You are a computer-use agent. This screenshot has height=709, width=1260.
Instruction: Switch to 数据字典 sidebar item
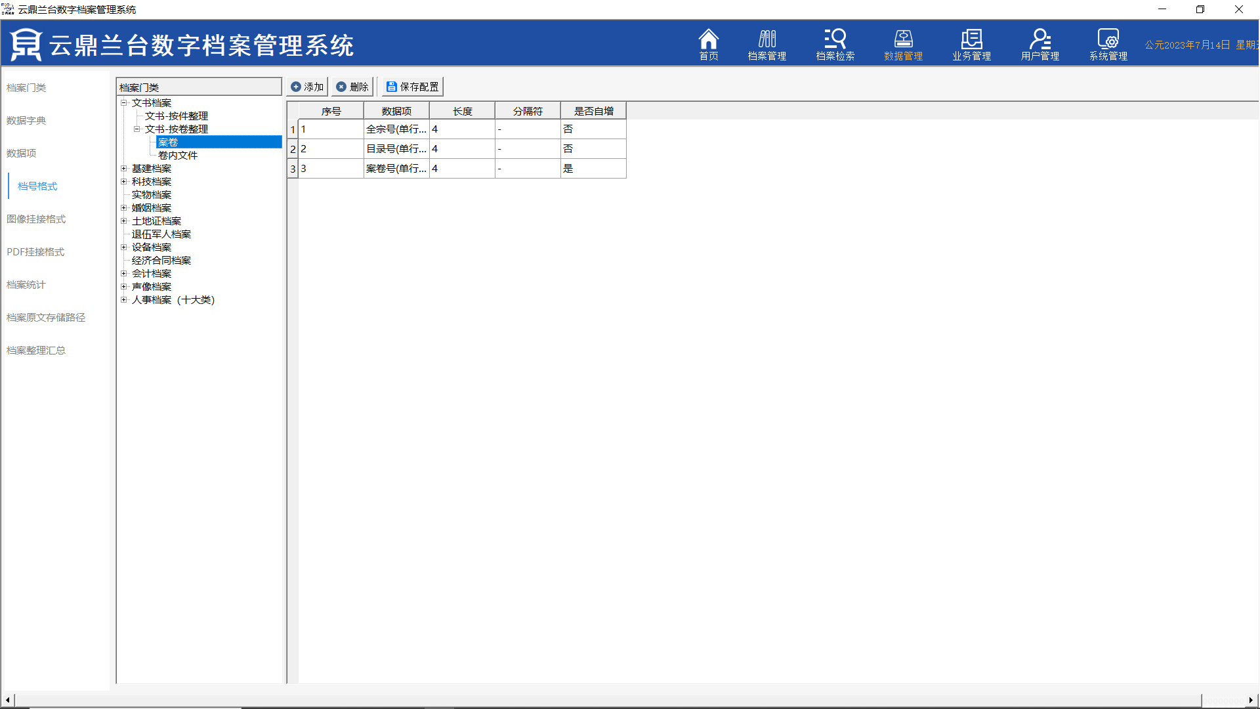pyautogui.click(x=26, y=121)
